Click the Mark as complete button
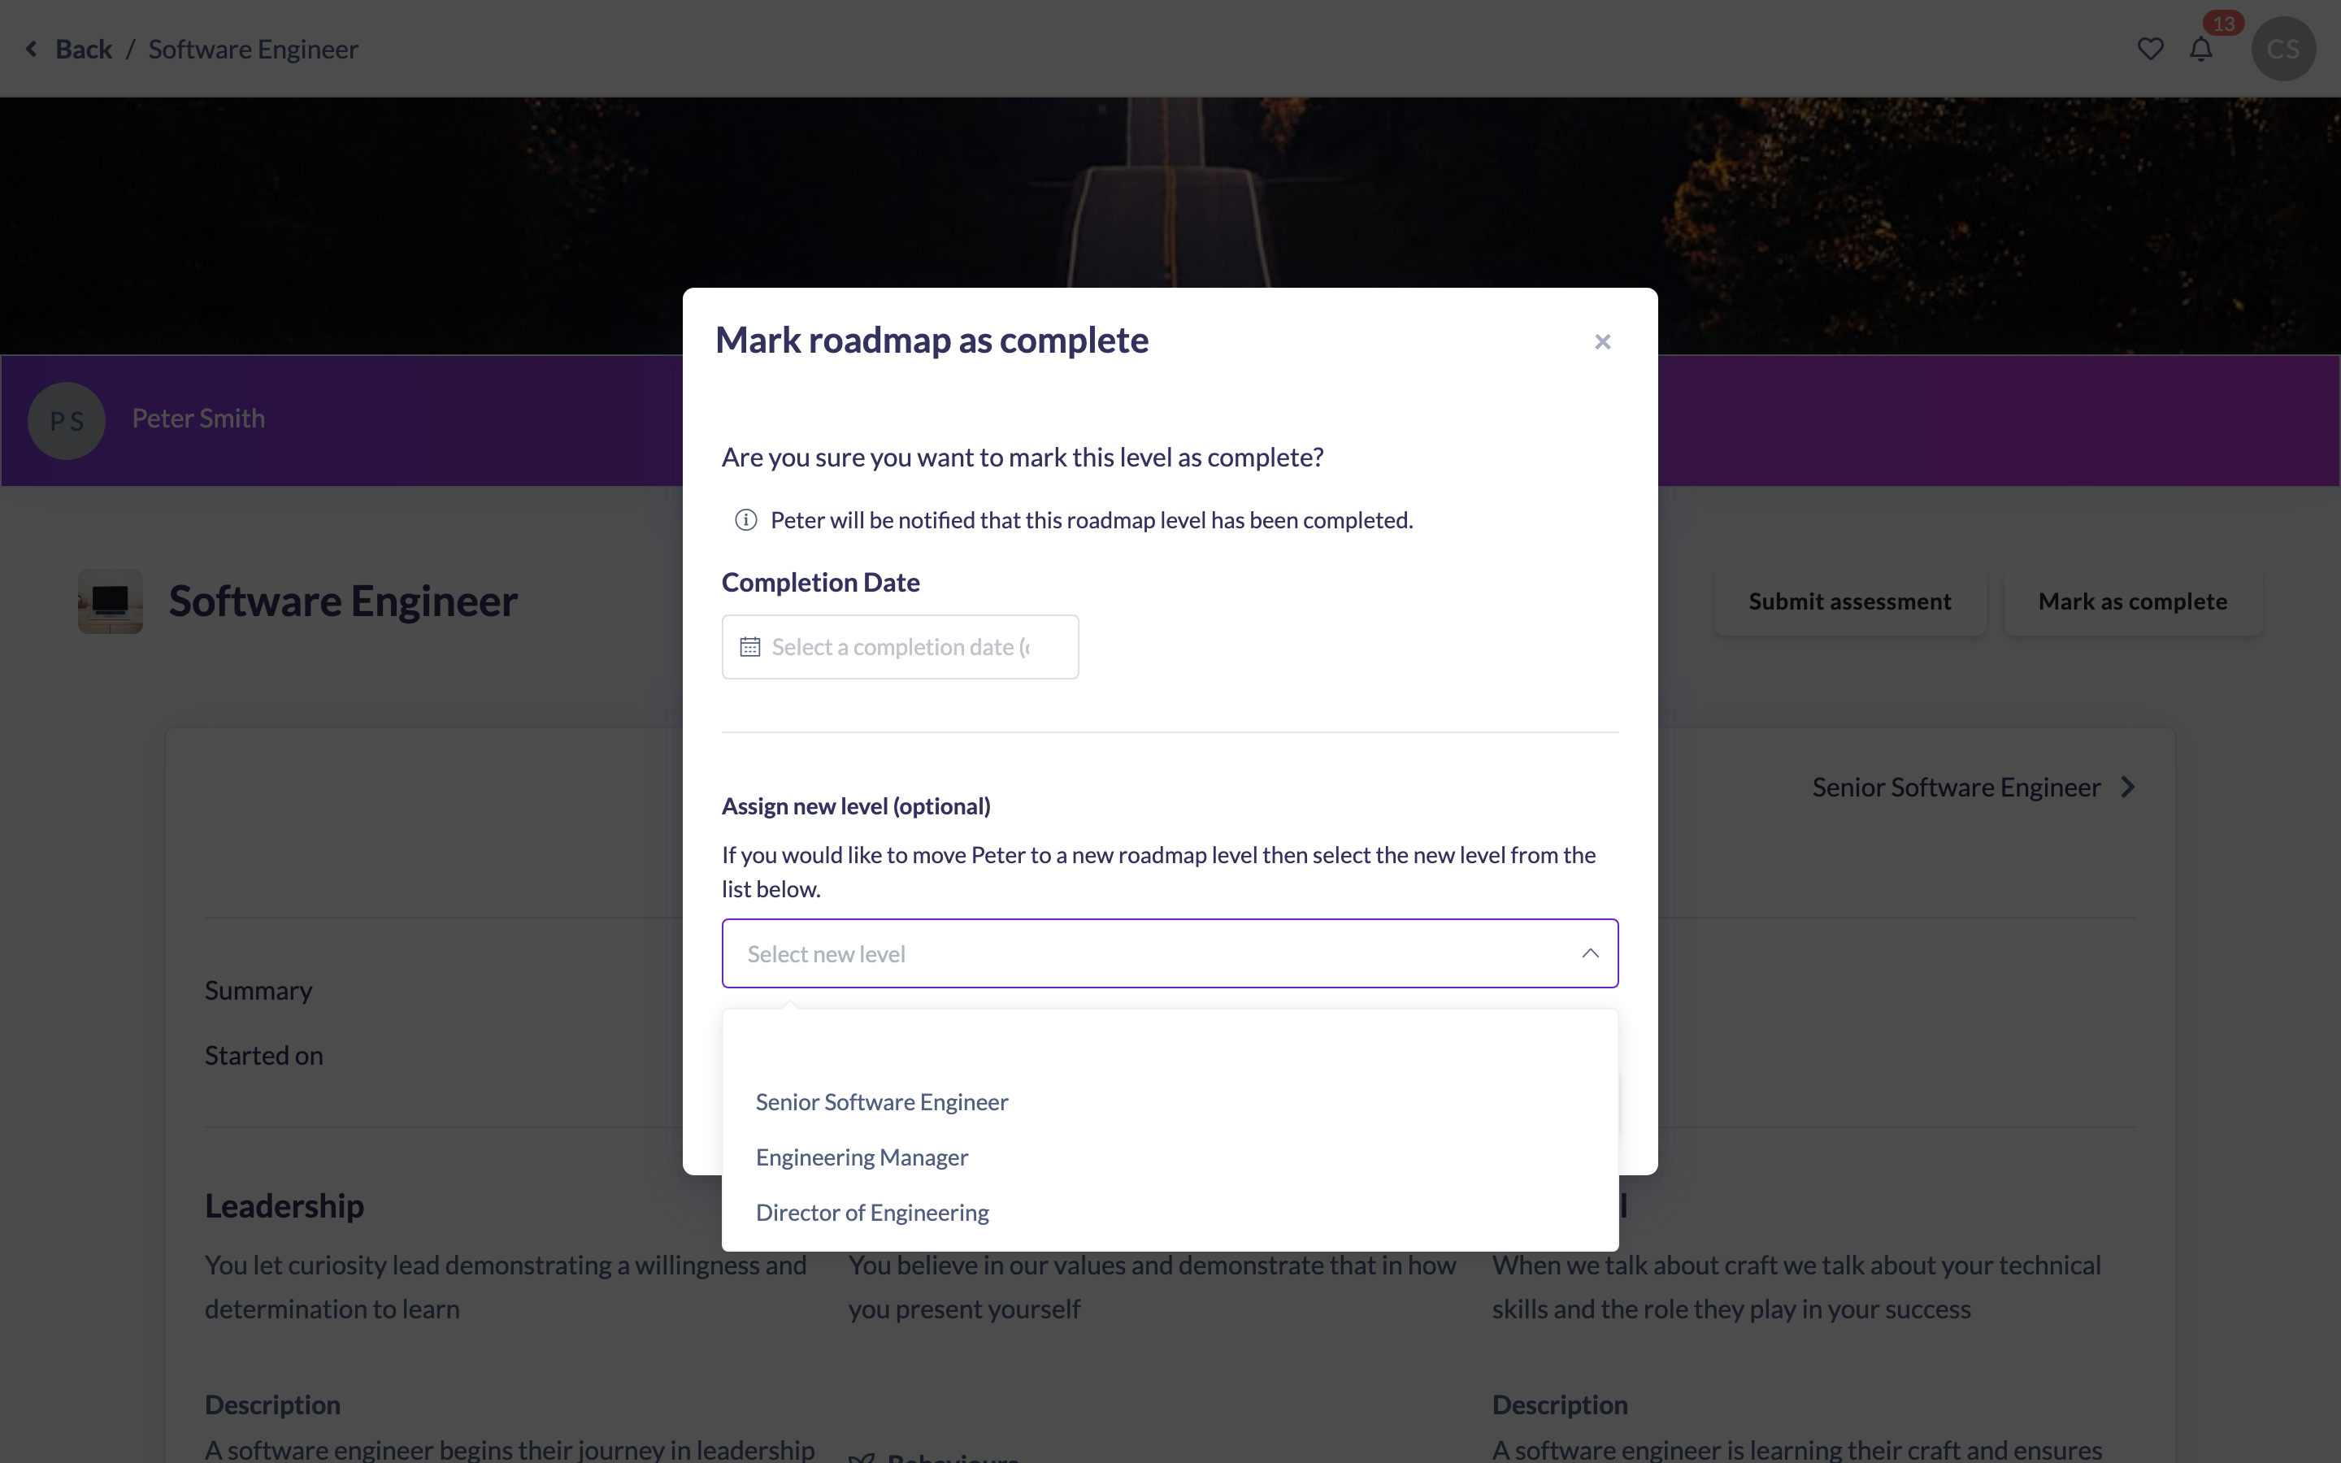 click(2132, 601)
